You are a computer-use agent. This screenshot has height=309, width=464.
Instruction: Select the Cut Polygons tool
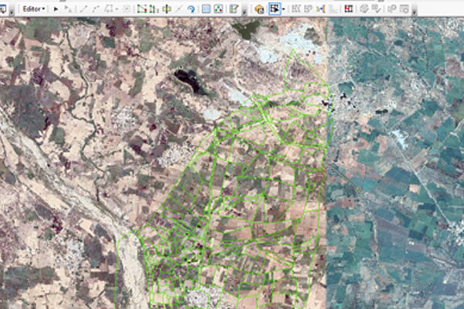(x=167, y=8)
